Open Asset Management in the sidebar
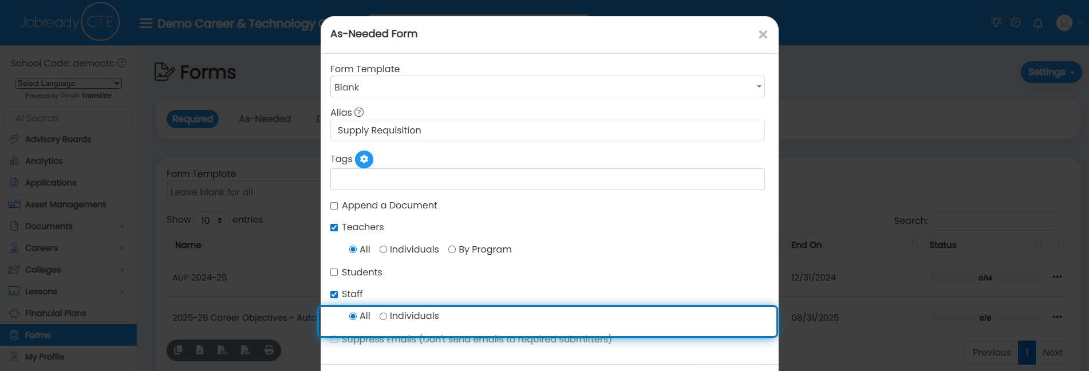 pyautogui.click(x=65, y=204)
